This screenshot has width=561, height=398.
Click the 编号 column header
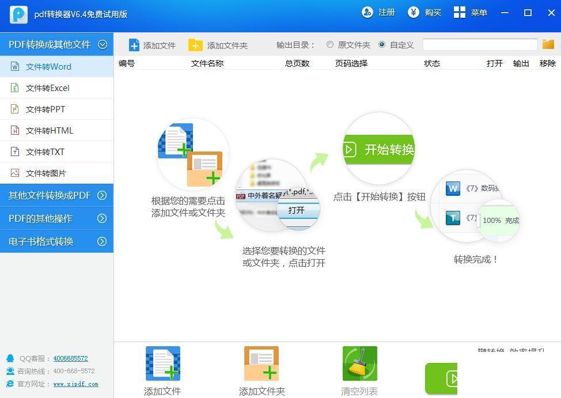tap(127, 63)
